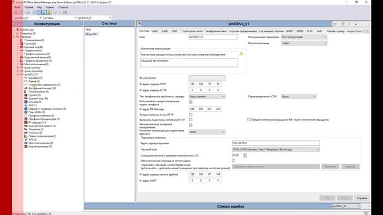Open the Сервис menu
The width and height of the screenshot is (383, 215).
coord(50,7)
